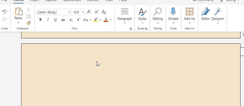Click inside the beige document page
The width and height of the screenshot is (244, 106).
coord(131,75)
